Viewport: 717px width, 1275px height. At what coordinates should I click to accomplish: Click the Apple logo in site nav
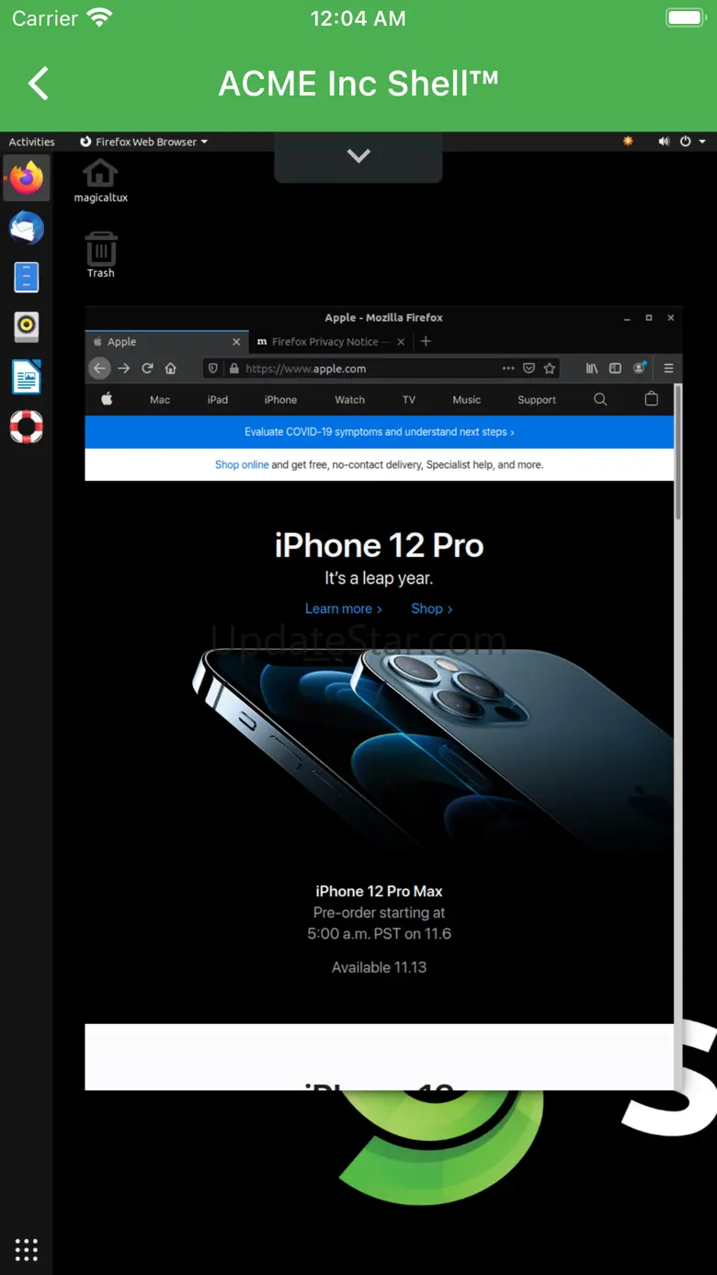coord(107,399)
